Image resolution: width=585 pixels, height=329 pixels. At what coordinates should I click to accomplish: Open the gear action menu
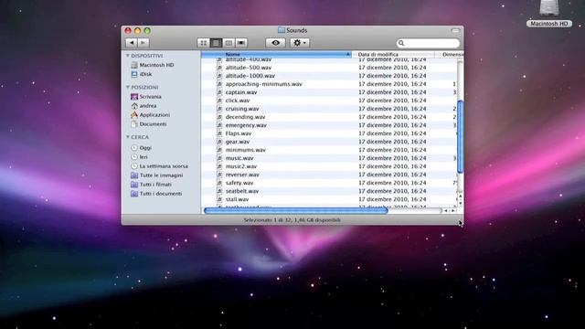click(x=300, y=43)
